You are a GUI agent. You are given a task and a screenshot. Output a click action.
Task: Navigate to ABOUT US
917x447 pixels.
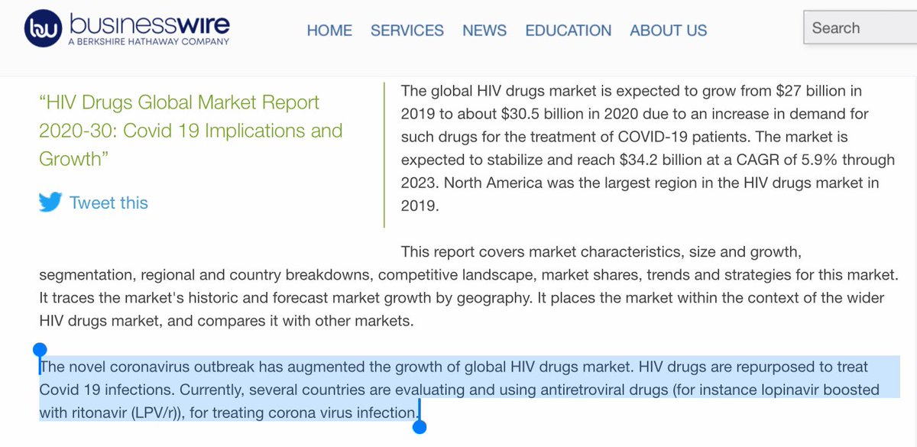pos(668,31)
